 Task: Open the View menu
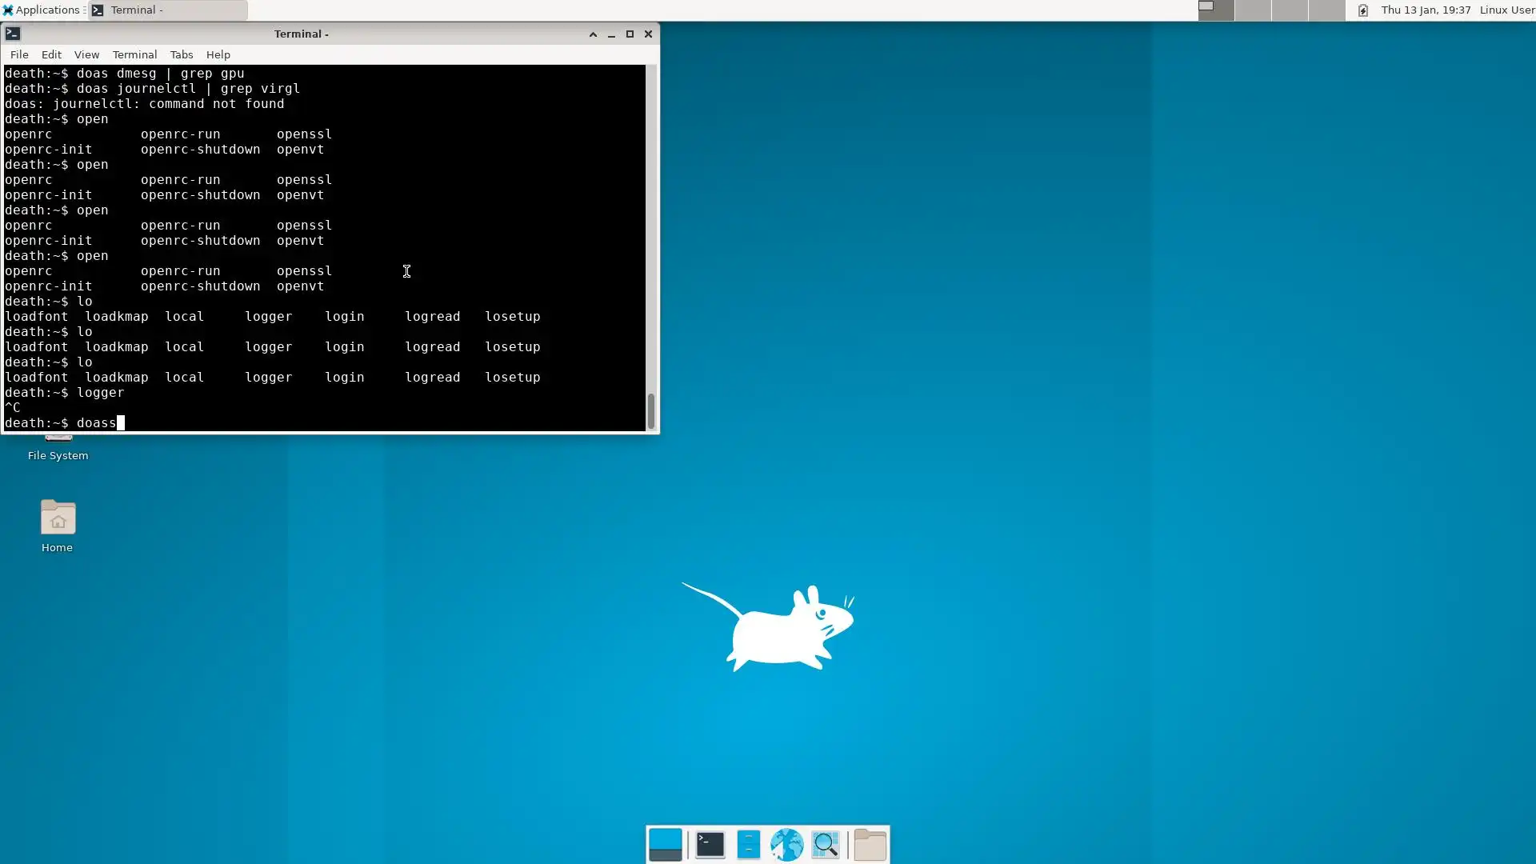86,54
